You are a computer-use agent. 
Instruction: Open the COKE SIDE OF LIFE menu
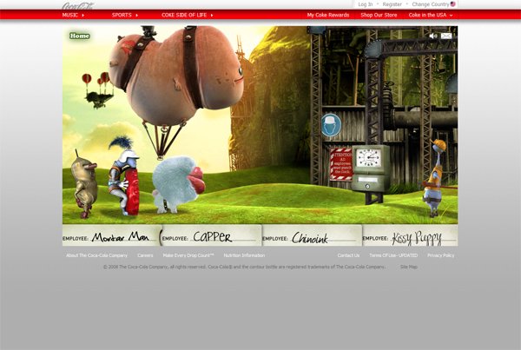coord(184,15)
